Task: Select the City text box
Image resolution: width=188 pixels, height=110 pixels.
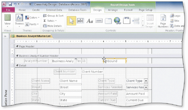Action: [70, 94]
